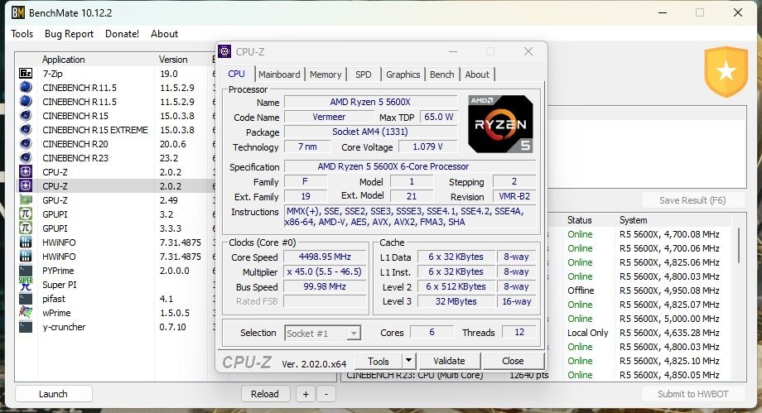This screenshot has height=413, width=762.
Task: Click the Reload button
Action: click(x=265, y=394)
